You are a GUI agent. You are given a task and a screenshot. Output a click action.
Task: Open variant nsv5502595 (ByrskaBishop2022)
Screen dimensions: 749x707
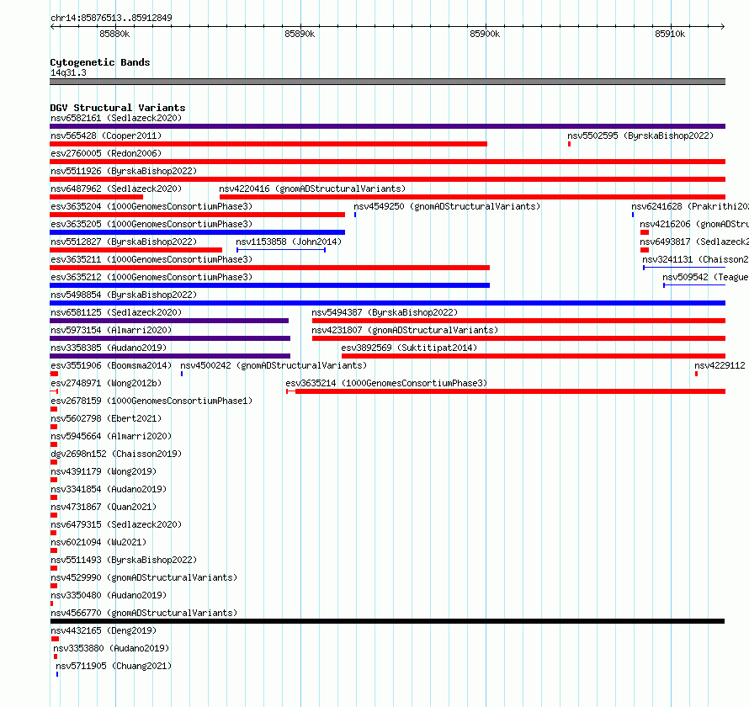640,136
